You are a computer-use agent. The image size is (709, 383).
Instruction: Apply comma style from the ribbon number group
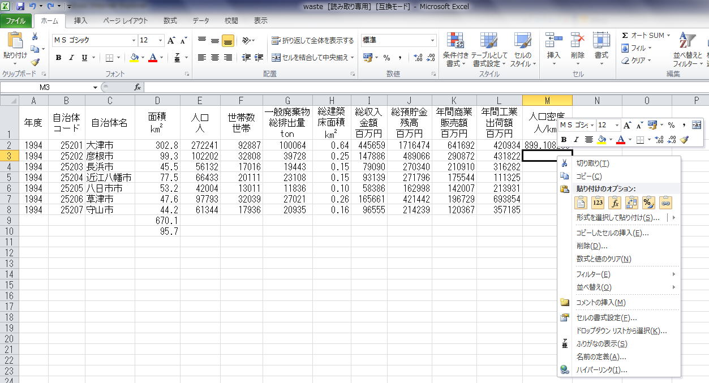400,57
